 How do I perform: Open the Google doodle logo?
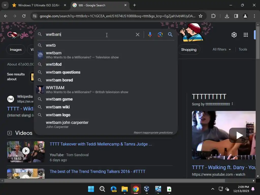18,35
